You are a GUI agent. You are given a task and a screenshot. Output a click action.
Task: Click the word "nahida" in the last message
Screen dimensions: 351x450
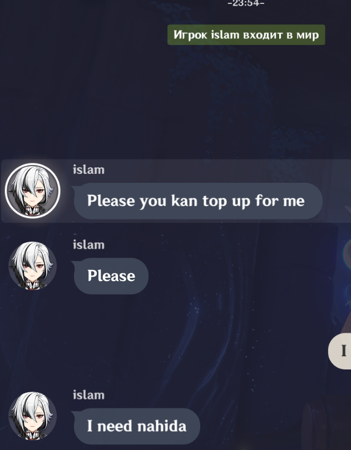(x=161, y=426)
